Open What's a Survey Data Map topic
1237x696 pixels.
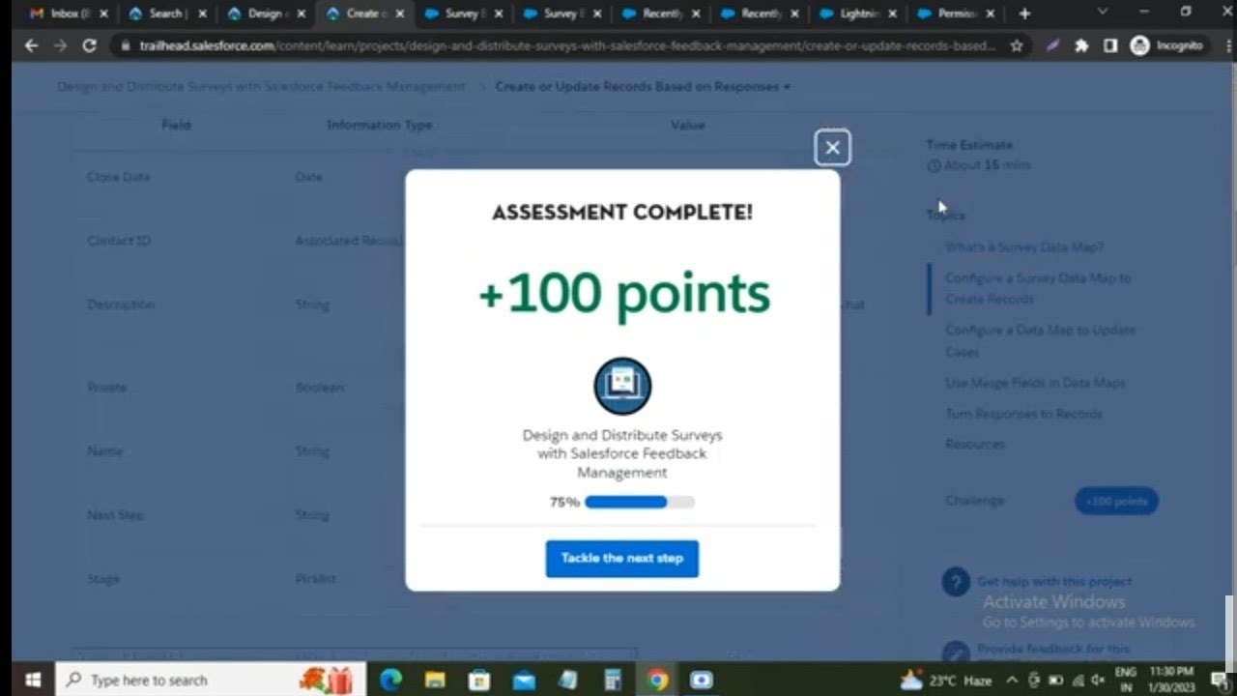pyautogui.click(x=1024, y=247)
